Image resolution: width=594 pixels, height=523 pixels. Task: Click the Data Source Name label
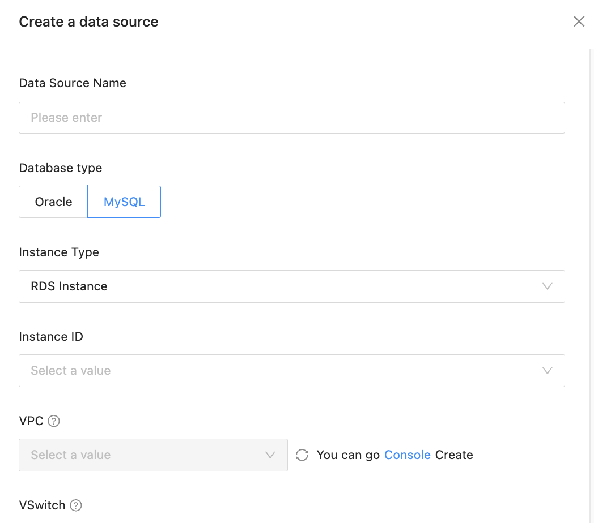point(73,83)
